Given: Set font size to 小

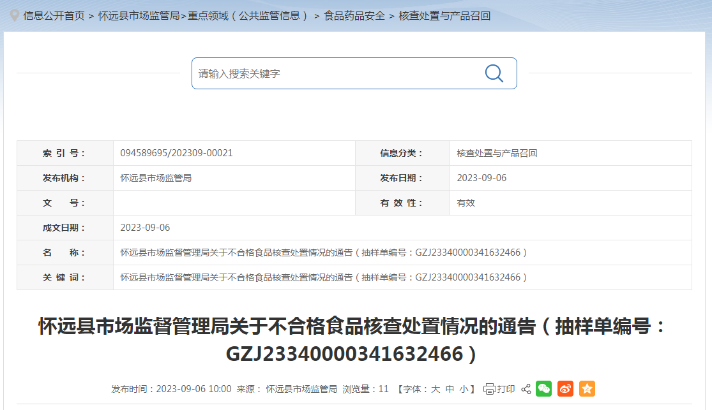Looking at the screenshot, I should (x=464, y=389).
